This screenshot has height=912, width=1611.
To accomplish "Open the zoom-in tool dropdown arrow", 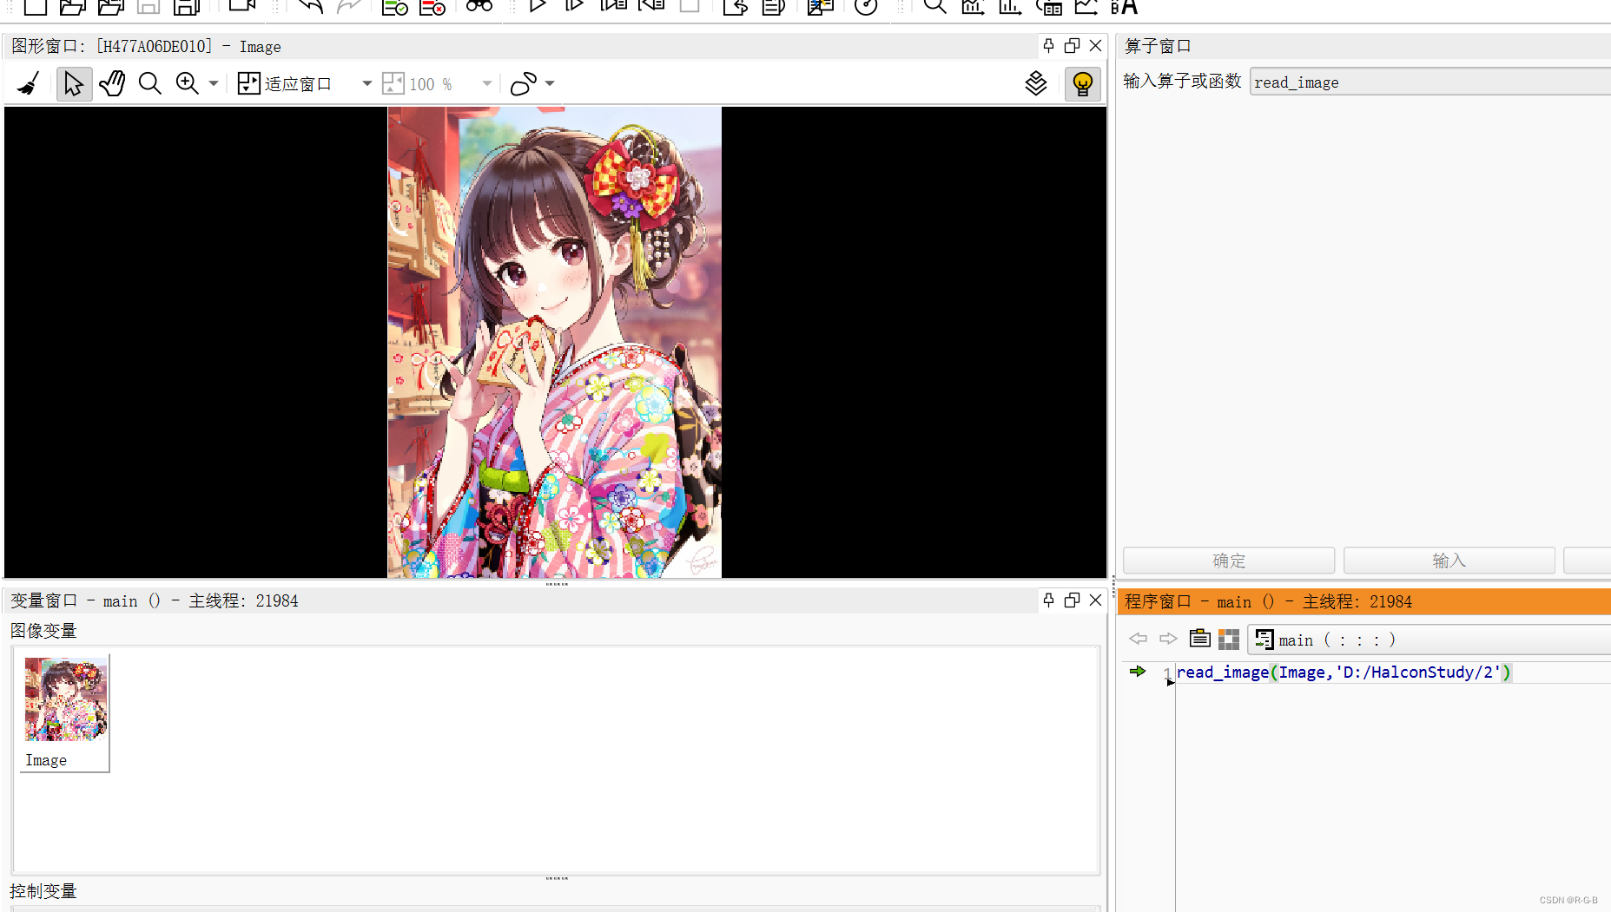I will [214, 84].
